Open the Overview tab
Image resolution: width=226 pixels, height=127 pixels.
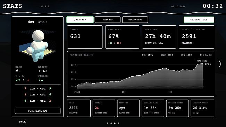coord(80,19)
